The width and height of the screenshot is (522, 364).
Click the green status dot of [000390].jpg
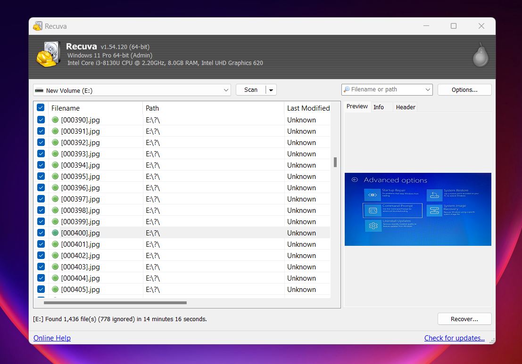[55, 120]
